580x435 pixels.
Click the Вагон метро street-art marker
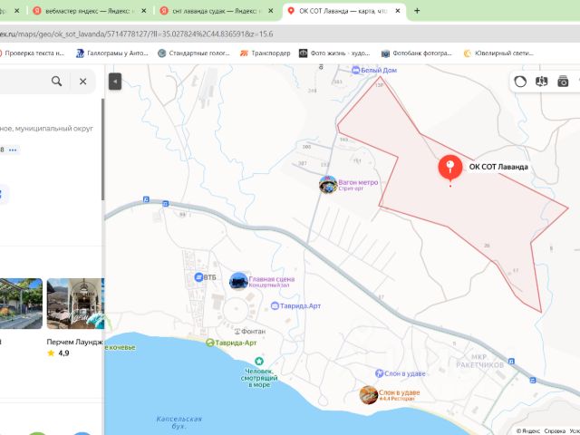328,185
